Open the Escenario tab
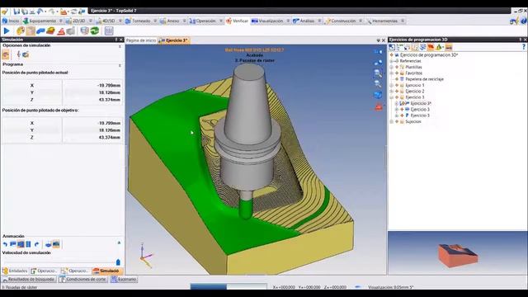Image resolution: width=528 pixels, height=297 pixels. tap(124, 279)
